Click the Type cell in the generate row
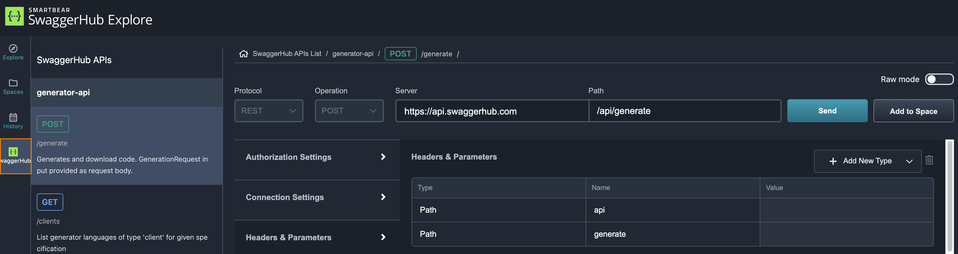This screenshot has height=254, width=958. [498, 234]
